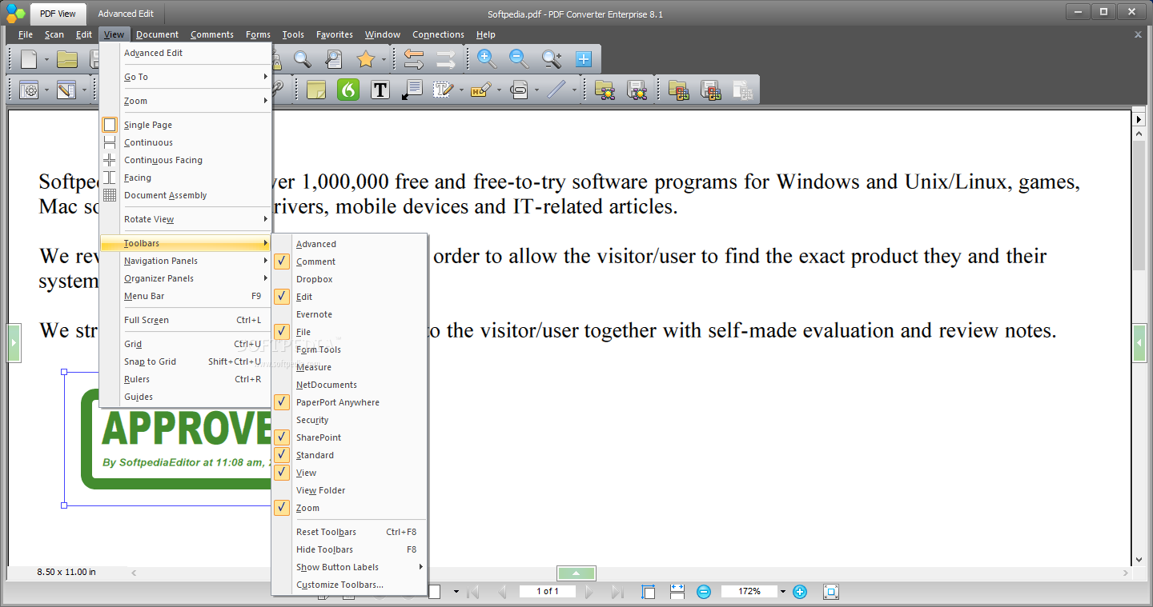Image resolution: width=1153 pixels, height=607 pixels.
Task: Select the Dynamic Zoom tool
Action: (x=552, y=59)
